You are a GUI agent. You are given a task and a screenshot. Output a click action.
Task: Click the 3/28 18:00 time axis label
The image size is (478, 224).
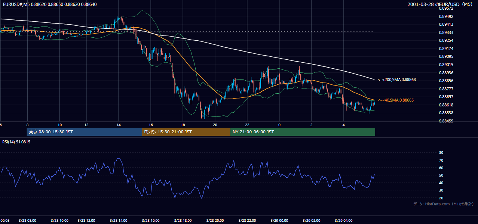click(x=183, y=220)
